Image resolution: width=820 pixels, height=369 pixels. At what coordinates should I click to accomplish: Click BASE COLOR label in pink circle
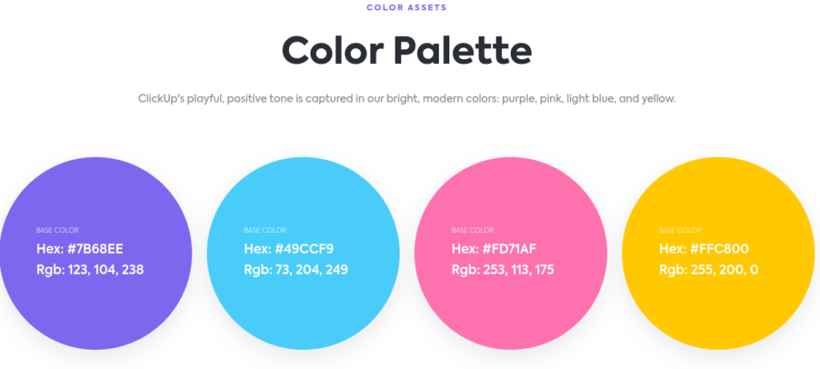click(x=472, y=231)
